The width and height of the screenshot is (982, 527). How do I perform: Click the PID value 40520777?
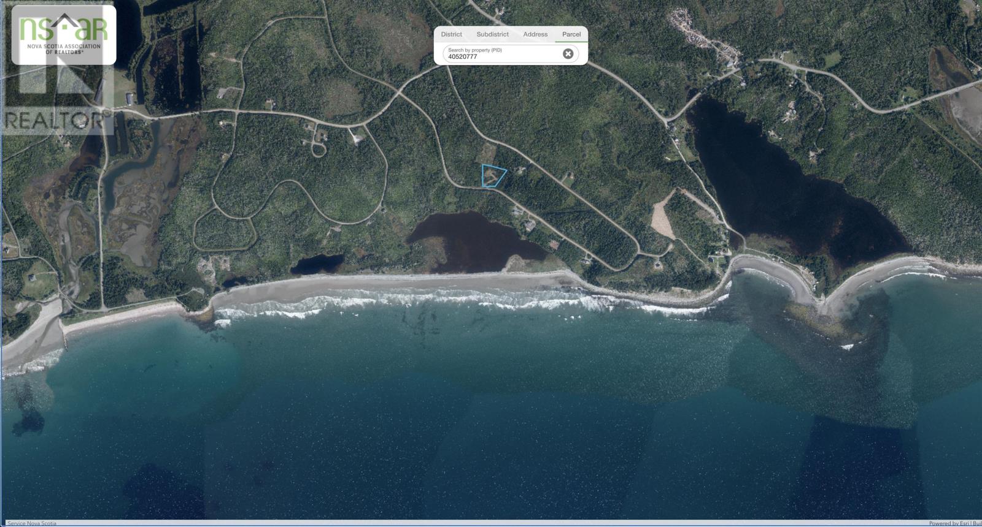click(x=463, y=57)
